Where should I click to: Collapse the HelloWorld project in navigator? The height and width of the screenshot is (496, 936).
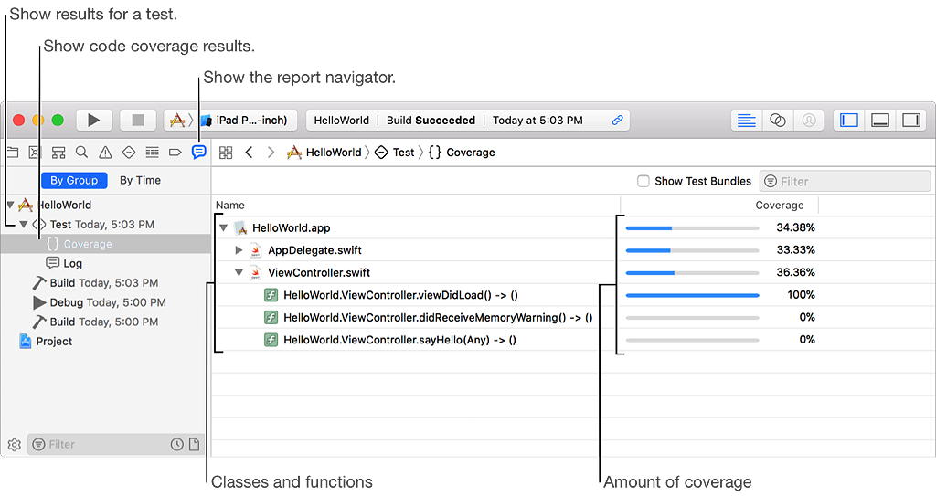(10, 205)
